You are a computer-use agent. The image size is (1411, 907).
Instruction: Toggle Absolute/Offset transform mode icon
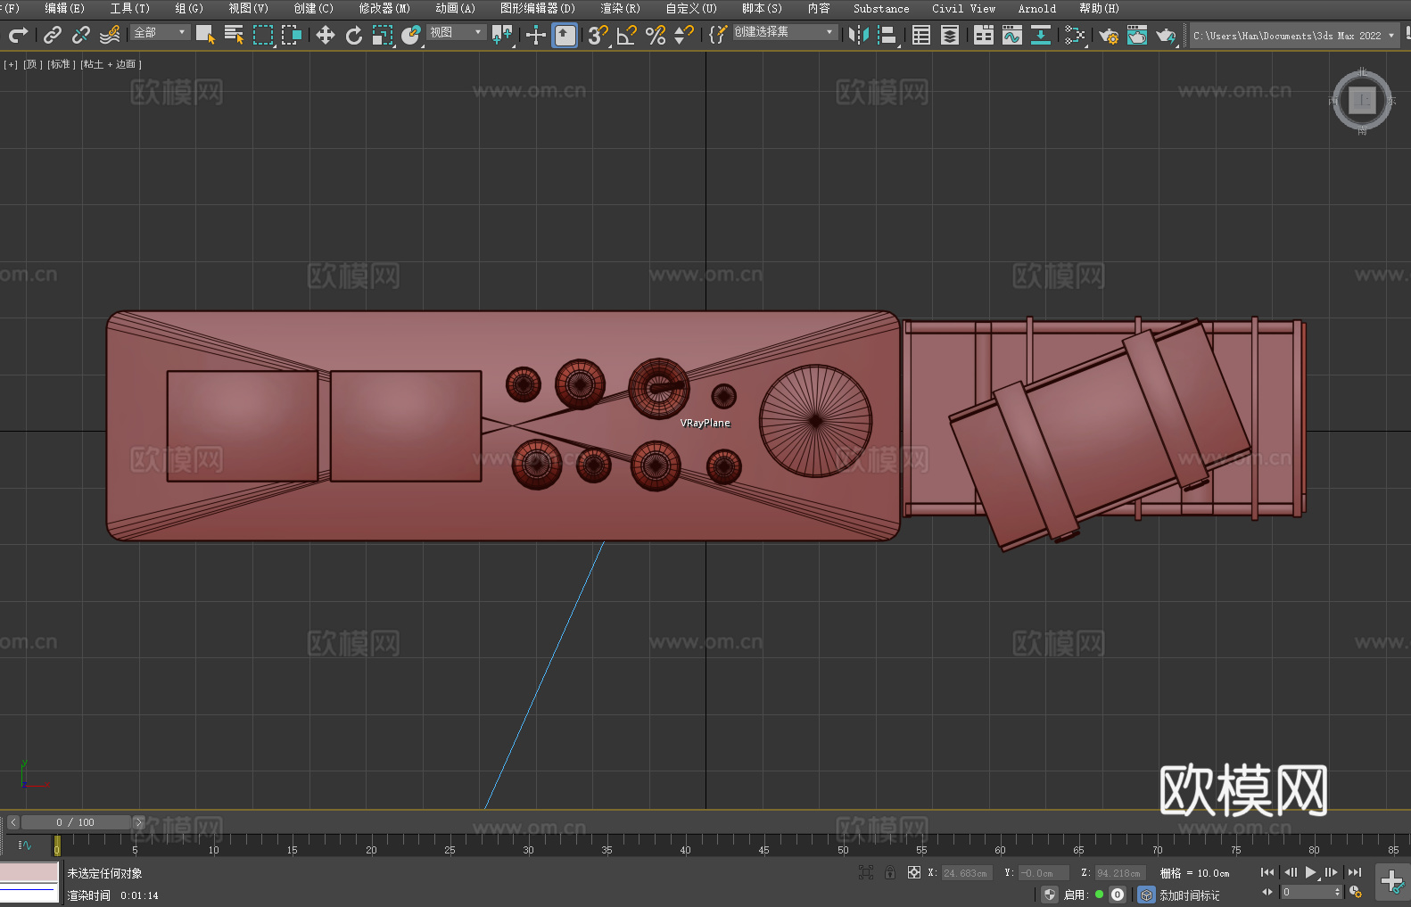913,872
